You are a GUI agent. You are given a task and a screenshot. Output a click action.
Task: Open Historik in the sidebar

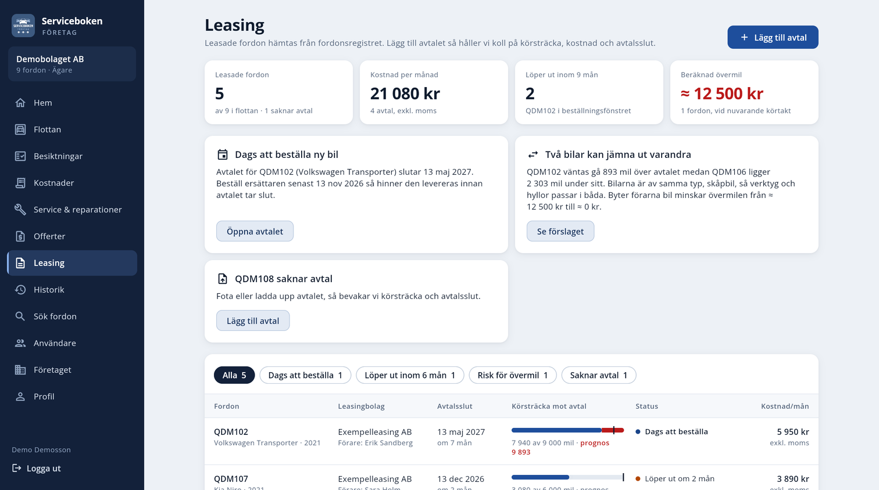(x=72, y=290)
